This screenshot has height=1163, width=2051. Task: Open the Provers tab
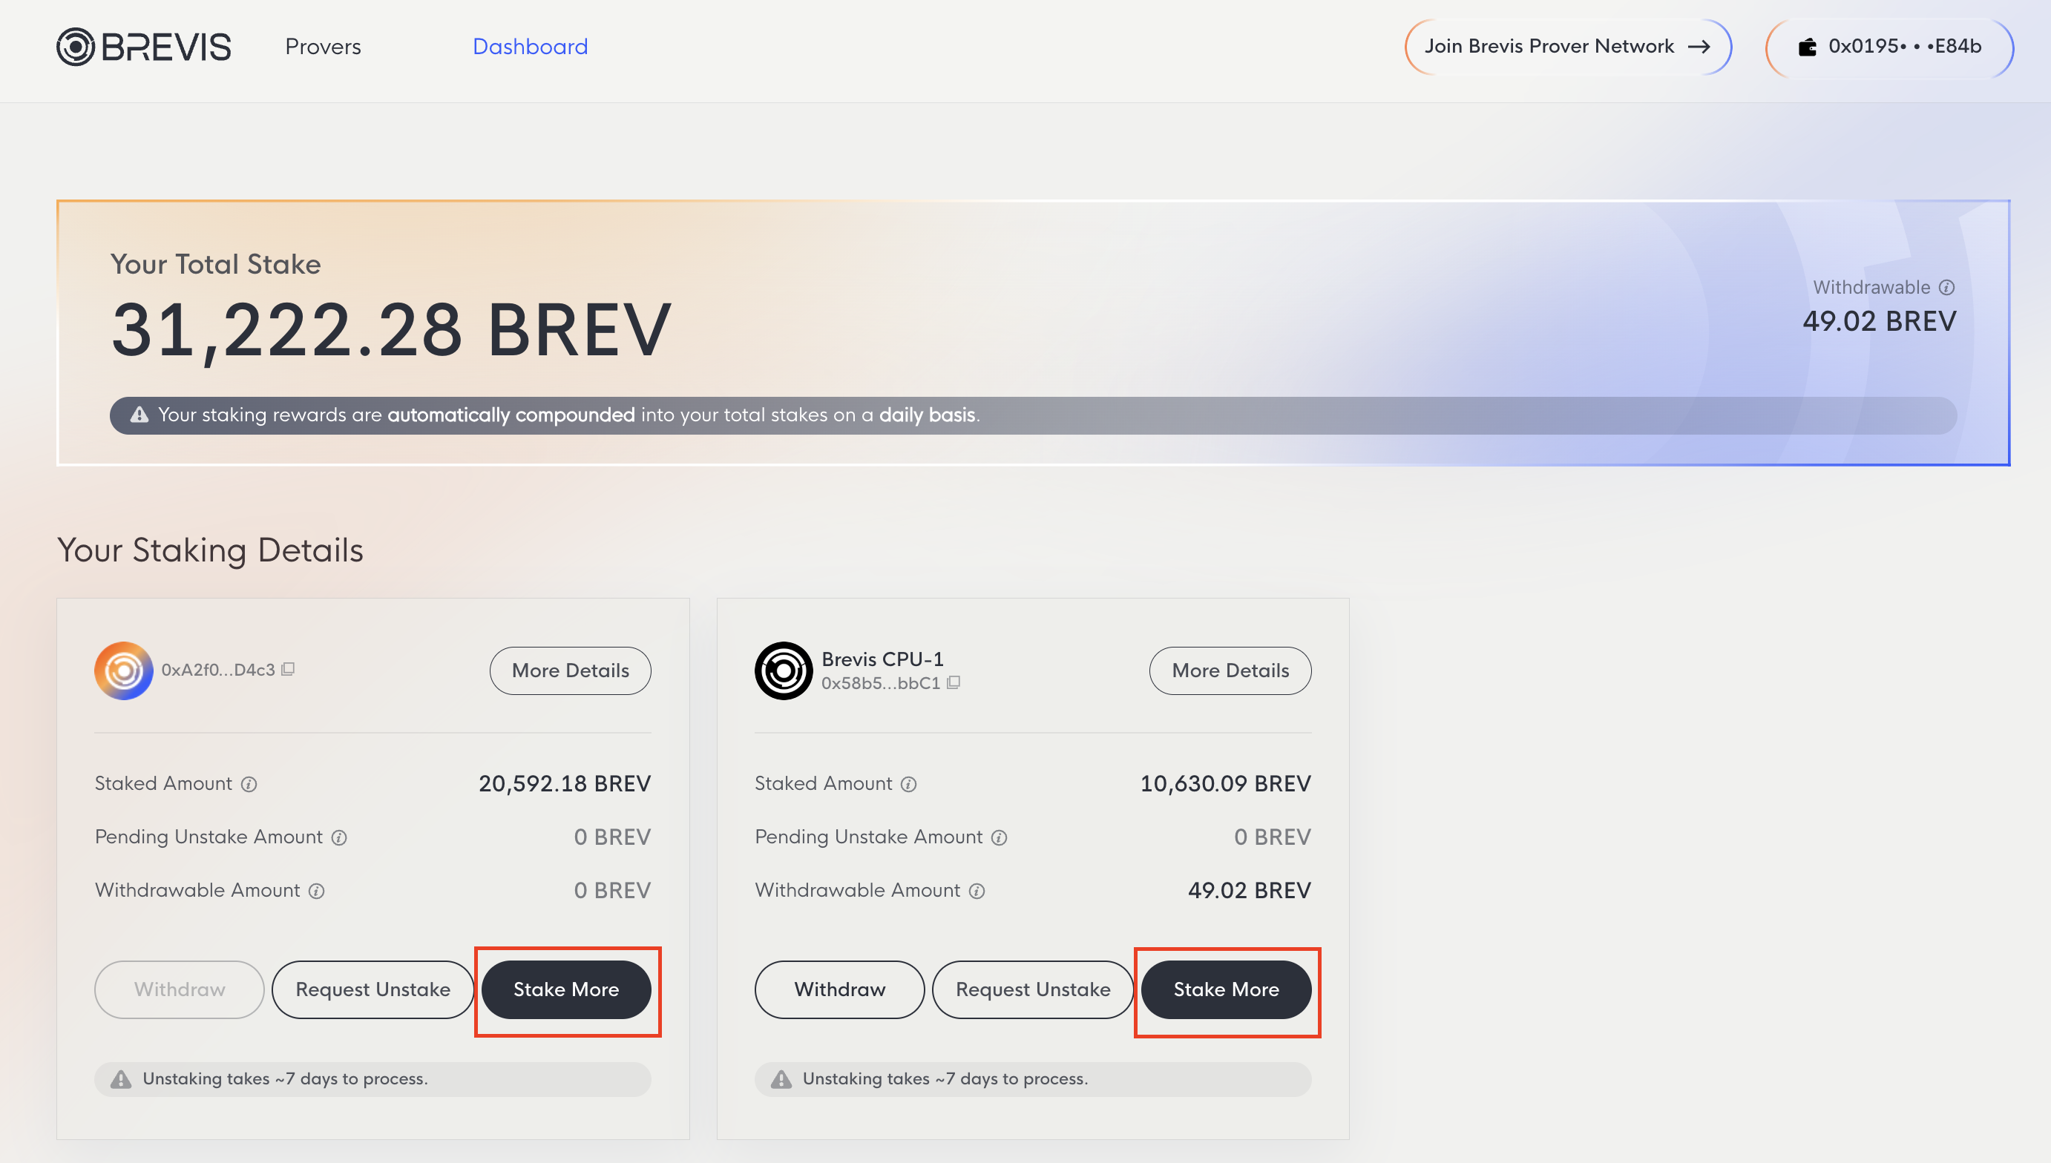[323, 47]
